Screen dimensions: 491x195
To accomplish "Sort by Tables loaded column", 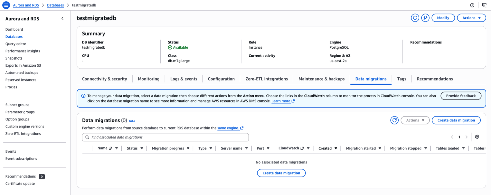I will tap(463, 148).
